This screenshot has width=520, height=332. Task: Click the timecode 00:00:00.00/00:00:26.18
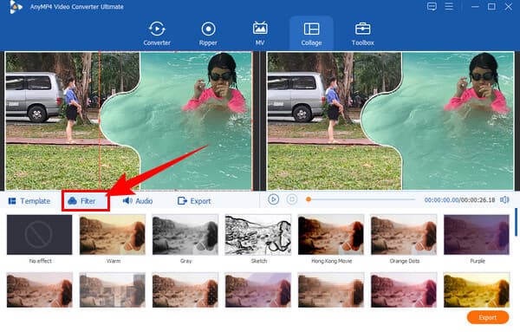tap(459, 200)
